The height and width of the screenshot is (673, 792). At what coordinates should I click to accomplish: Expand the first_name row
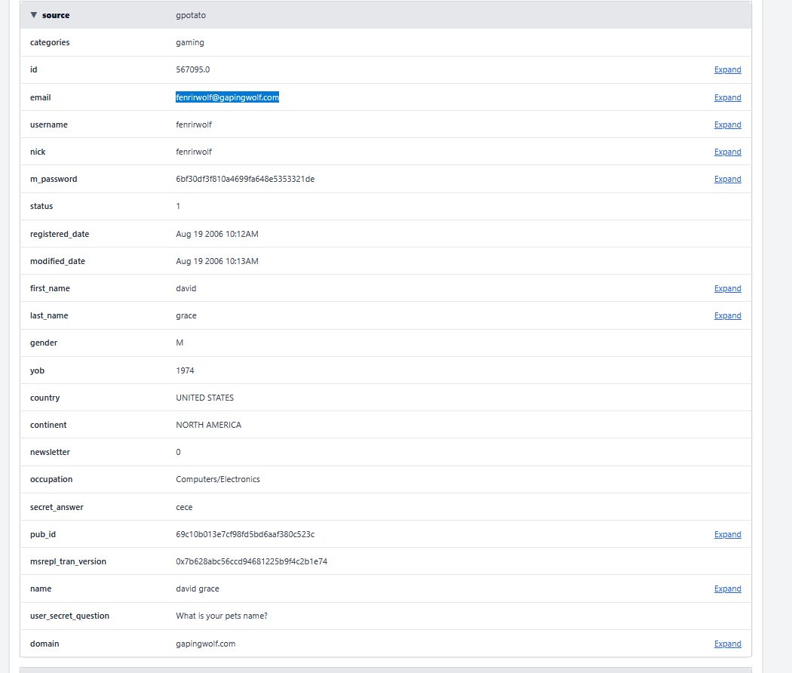point(727,289)
